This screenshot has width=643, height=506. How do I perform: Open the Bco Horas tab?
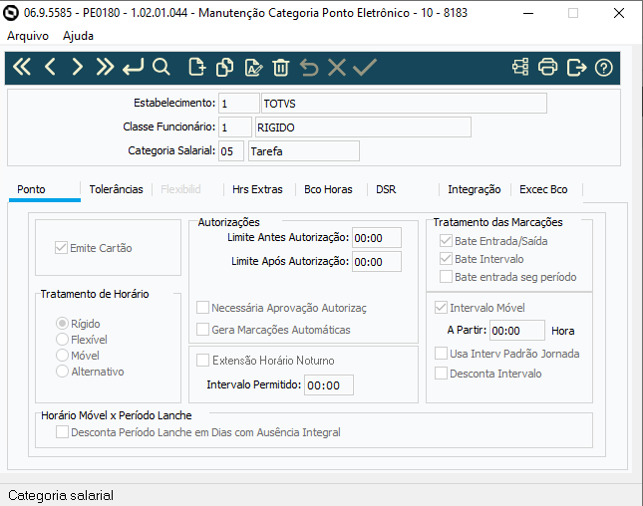point(328,189)
